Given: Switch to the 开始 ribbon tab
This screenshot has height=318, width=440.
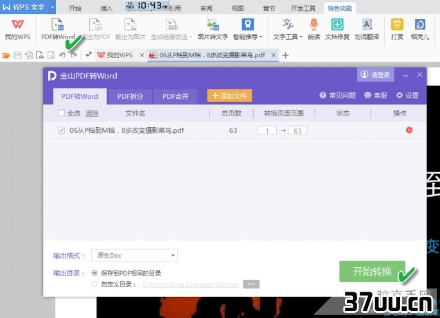Looking at the screenshot, I should [75, 8].
